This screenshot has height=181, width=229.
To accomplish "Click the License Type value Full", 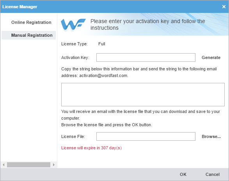I will pyautogui.click(x=102, y=44).
